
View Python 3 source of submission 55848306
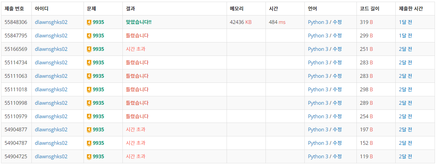point(318,22)
